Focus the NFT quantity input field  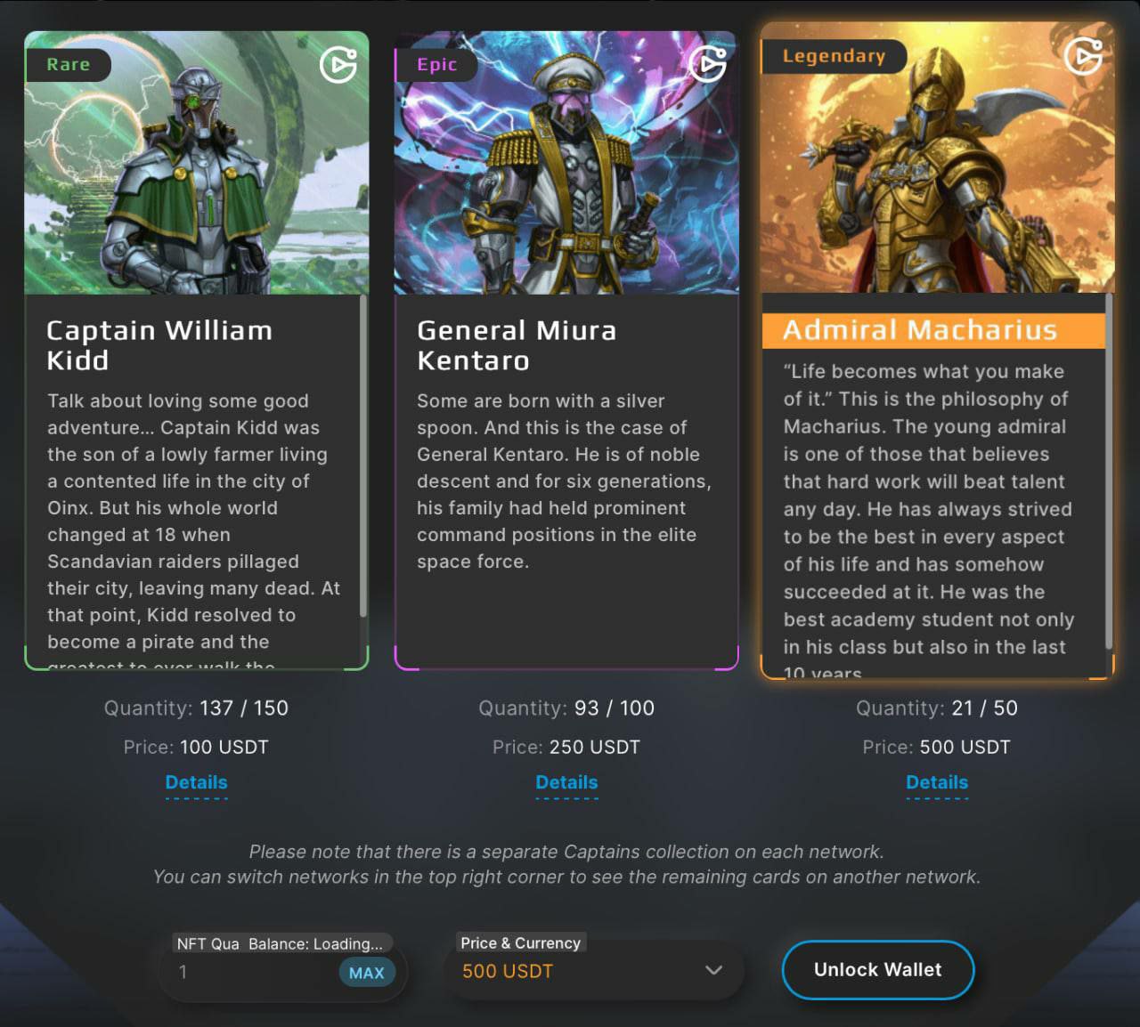(249, 973)
